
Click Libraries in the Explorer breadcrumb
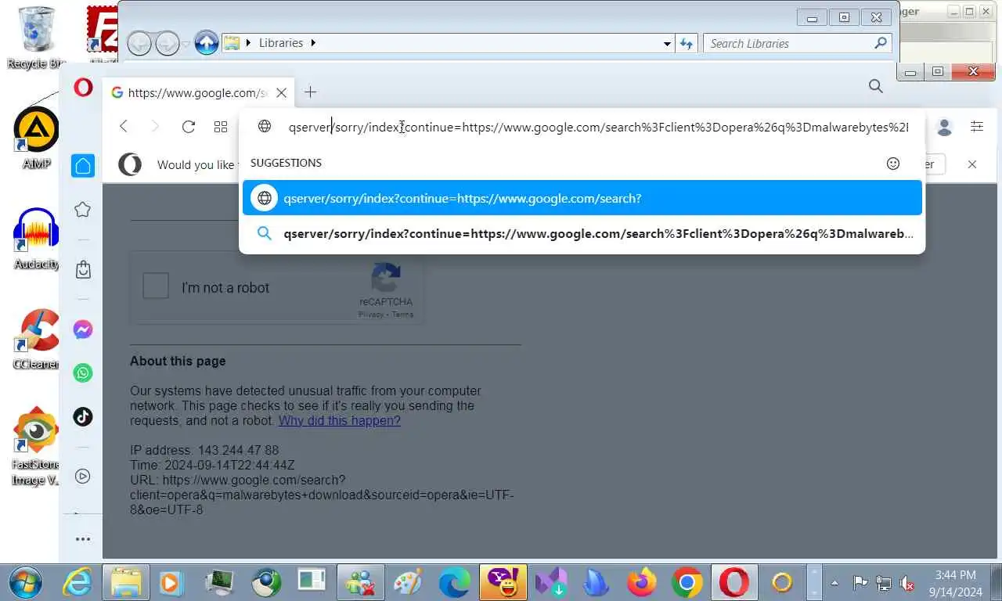(281, 43)
